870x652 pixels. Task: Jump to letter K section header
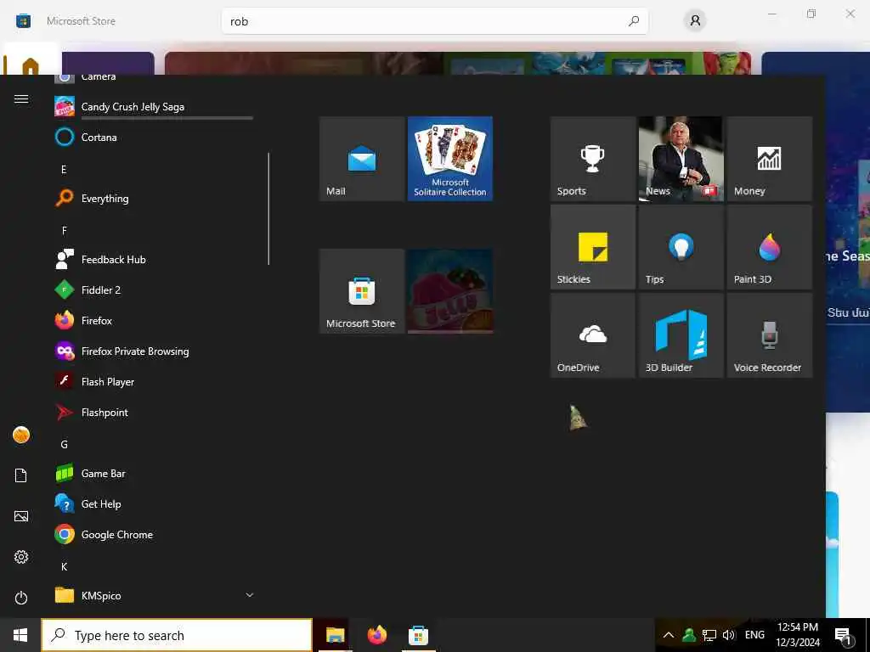point(64,566)
